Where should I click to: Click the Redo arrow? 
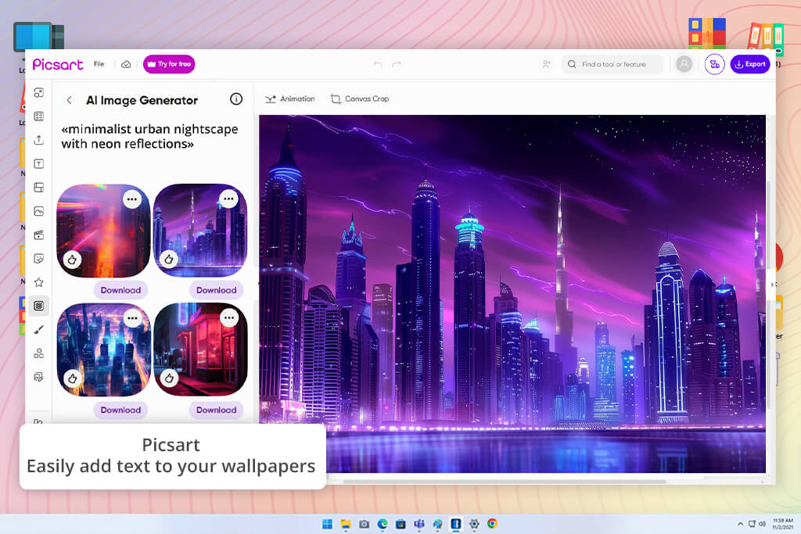[x=397, y=64]
